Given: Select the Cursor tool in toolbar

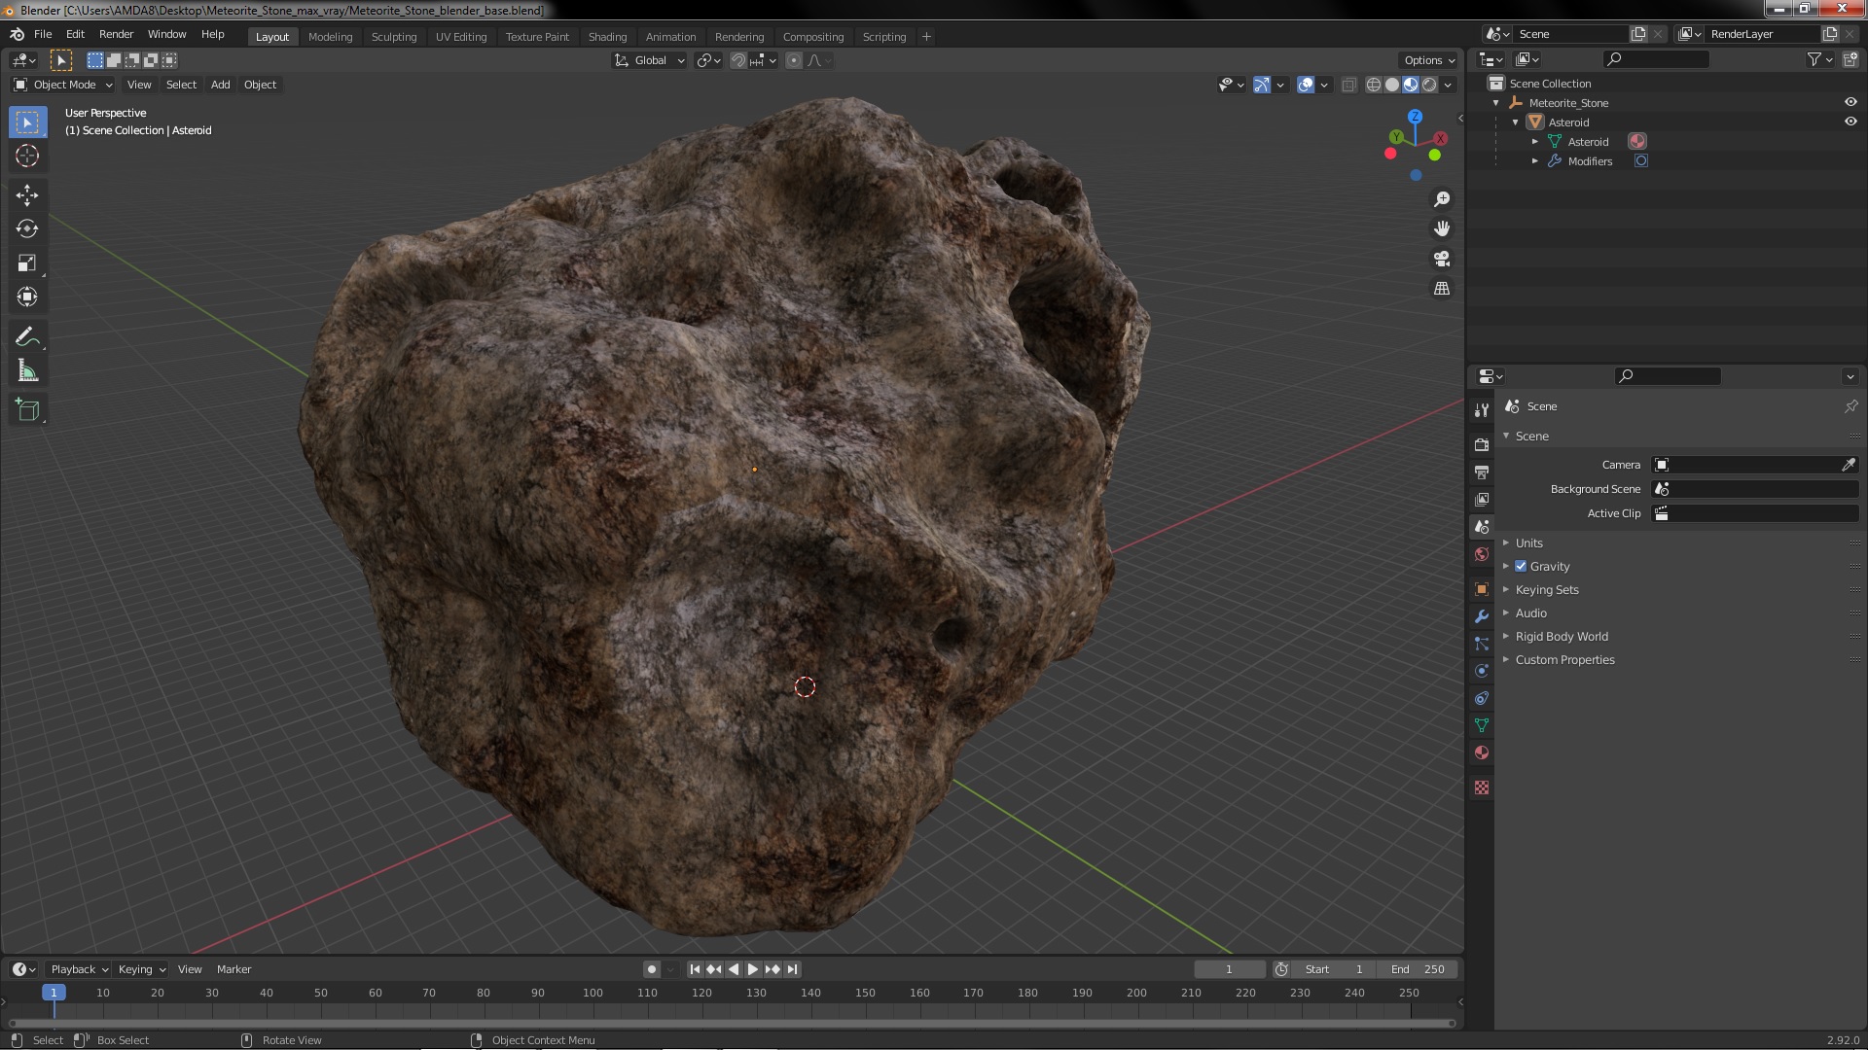Looking at the screenshot, I should 27,156.
